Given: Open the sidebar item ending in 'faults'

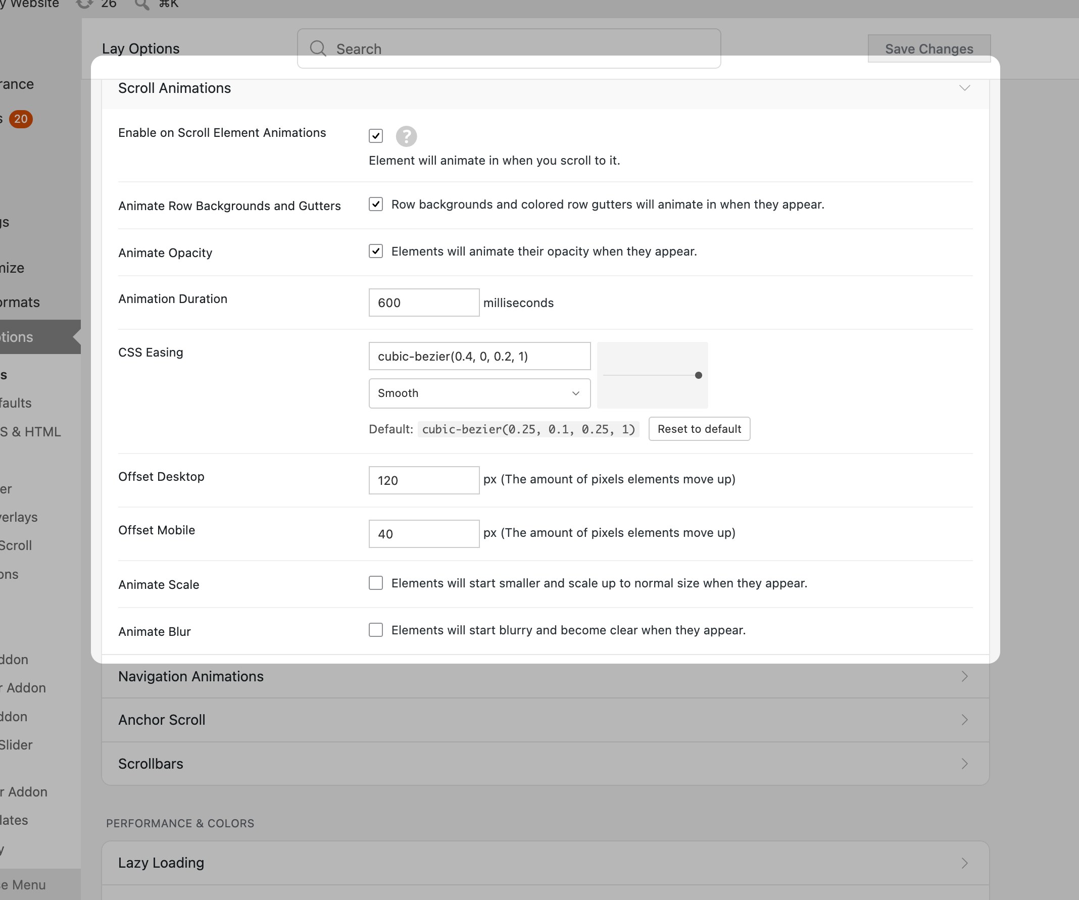Looking at the screenshot, I should click(x=16, y=403).
